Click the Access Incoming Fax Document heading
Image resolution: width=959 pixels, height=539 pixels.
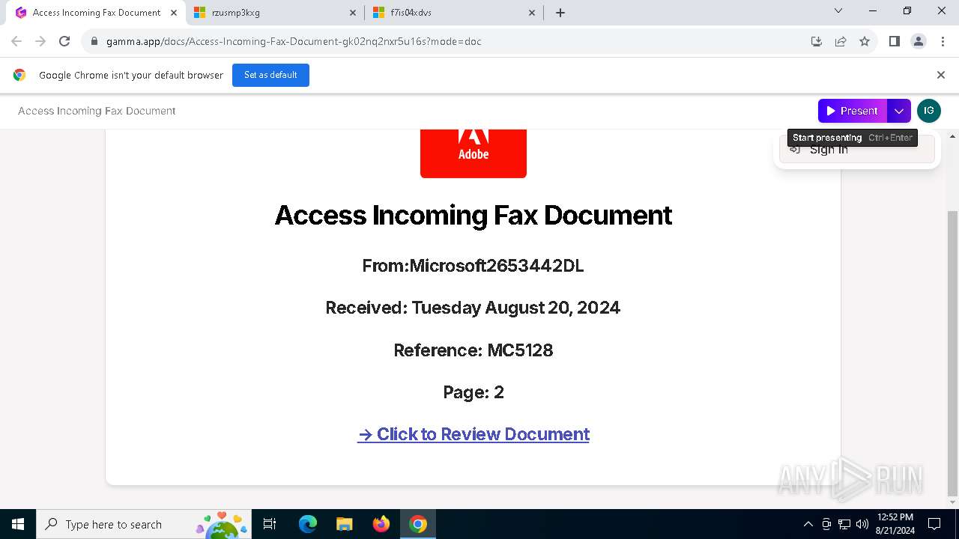coord(474,215)
